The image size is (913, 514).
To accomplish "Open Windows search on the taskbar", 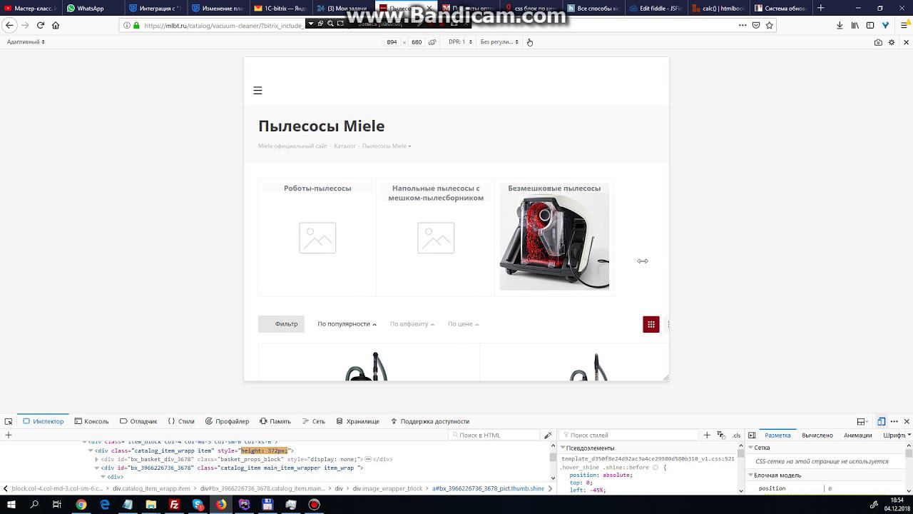I will click(35, 505).
